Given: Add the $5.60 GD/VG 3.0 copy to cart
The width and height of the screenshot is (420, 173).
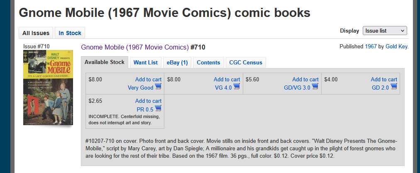Looking at the screenshot, I should click(305, 79).
